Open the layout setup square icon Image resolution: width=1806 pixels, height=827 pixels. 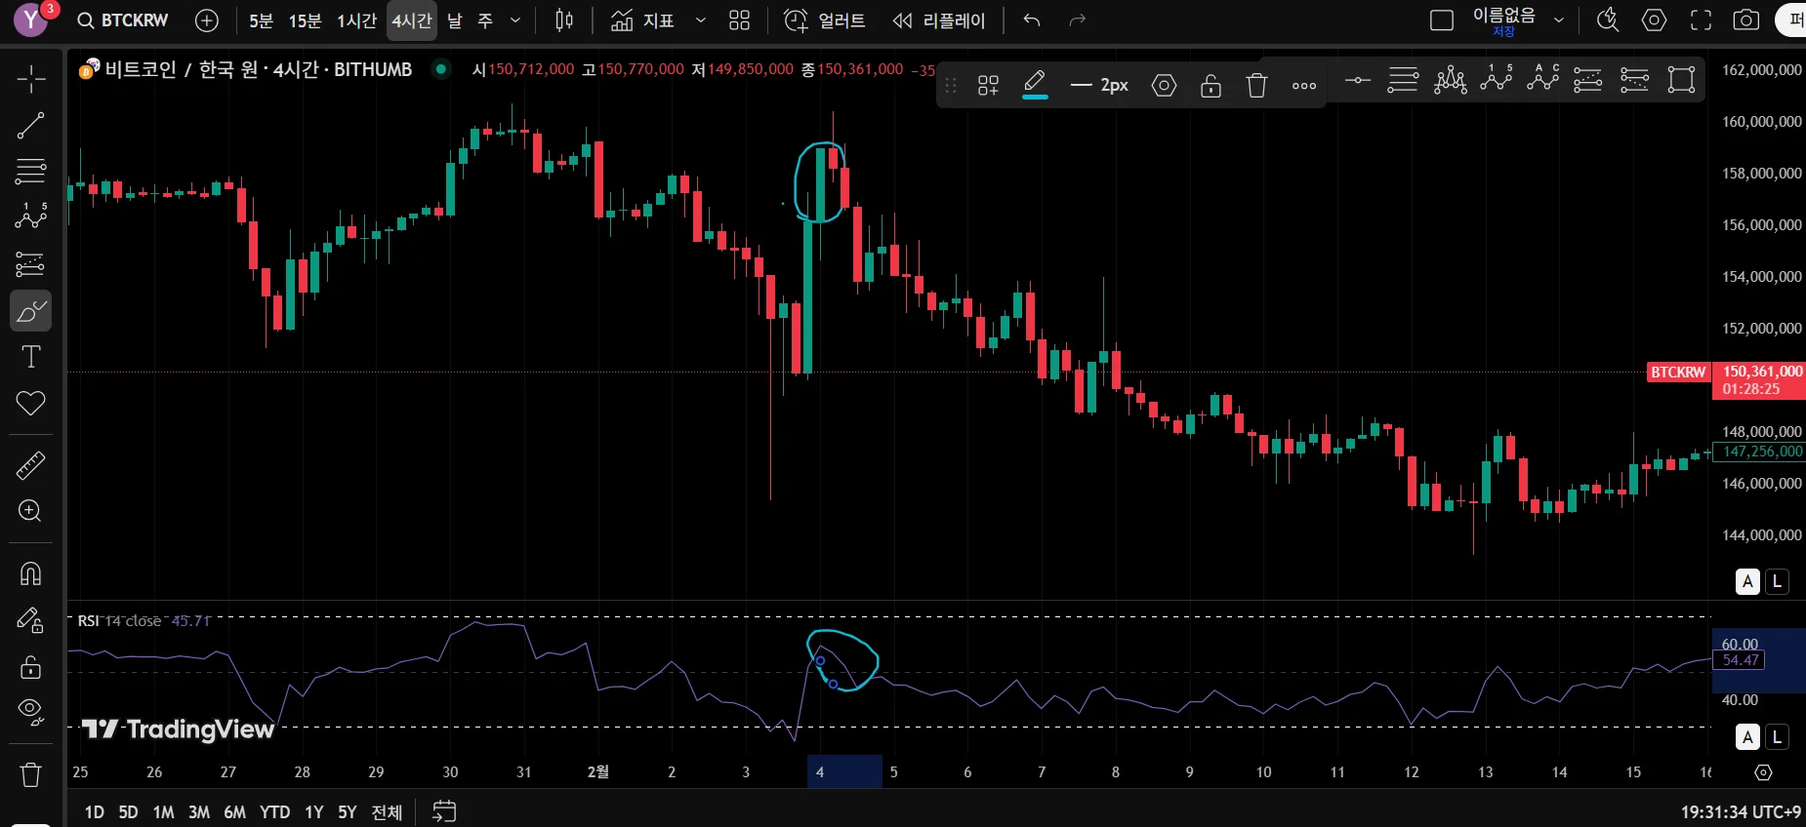[x=1441, y=20]
